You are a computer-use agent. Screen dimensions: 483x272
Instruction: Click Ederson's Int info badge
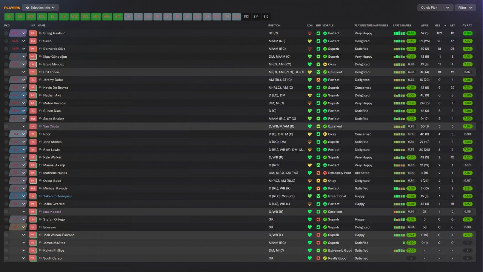32,227
